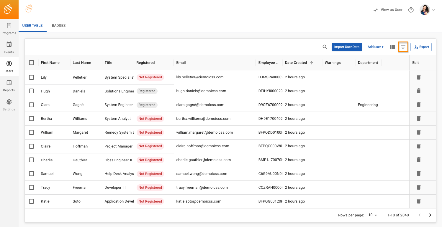Open Settings from the sidebar
The width and height of the screenshot is (442, 227).
[9, 105]
